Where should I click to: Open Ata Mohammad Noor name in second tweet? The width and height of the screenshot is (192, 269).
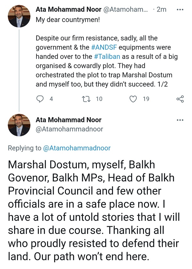click(x=68, y=120)
